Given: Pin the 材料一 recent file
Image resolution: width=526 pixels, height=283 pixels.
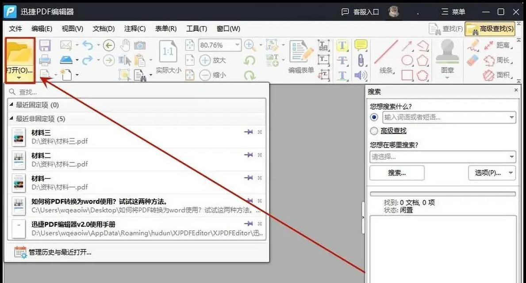Looking at the screenshot, I should tap(249, 178).
